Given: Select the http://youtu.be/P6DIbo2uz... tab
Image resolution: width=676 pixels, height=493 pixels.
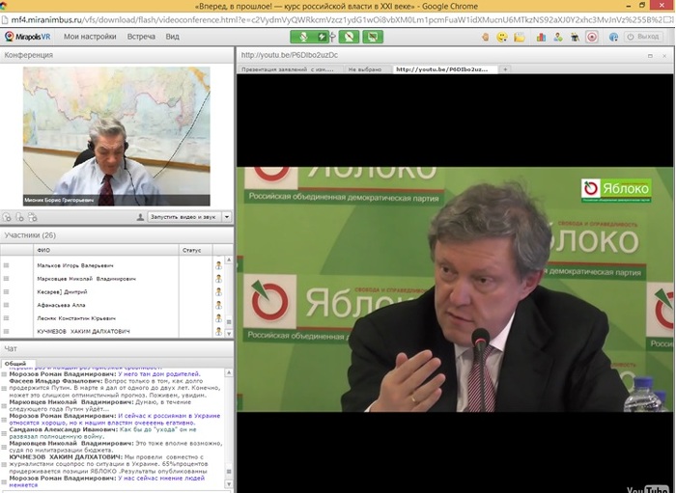Looking at the screenshot, I should pyautogui.click(x=444, y=69).
